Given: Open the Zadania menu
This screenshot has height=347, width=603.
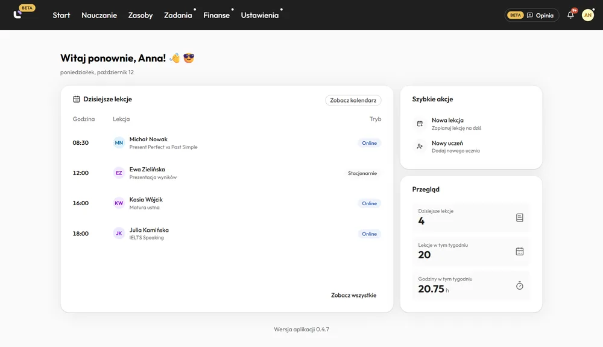Looking at the screenshot, I should pos(178,15).
